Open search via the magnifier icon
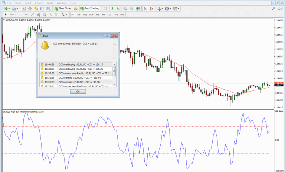Image resolution: width=285 pixels, height=172 pixels. 273,9
